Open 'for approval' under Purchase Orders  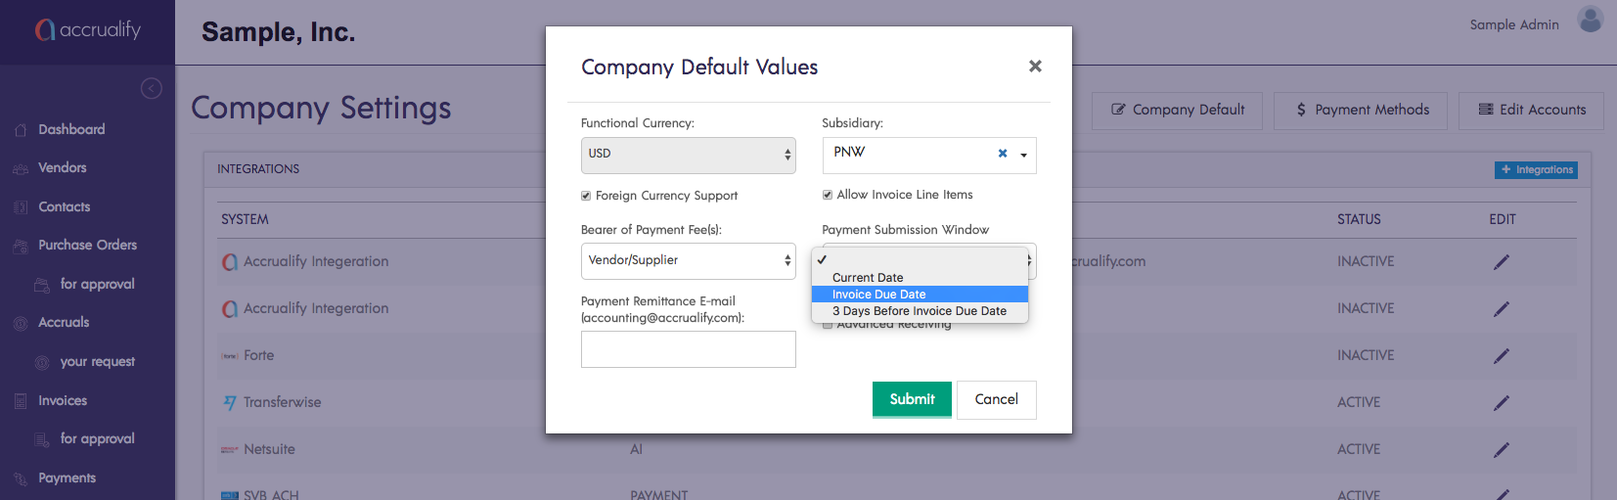(x=98, y=284)
